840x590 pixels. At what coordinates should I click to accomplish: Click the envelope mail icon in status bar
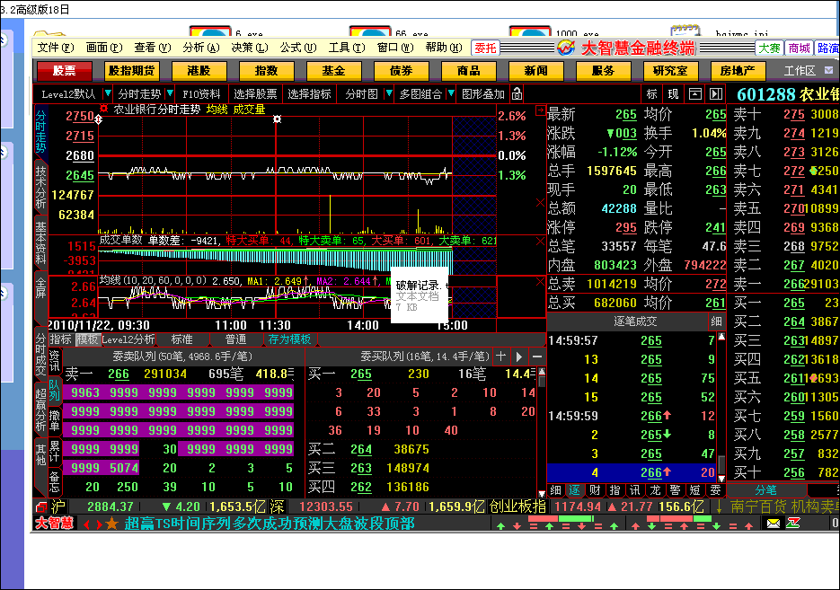773,523
